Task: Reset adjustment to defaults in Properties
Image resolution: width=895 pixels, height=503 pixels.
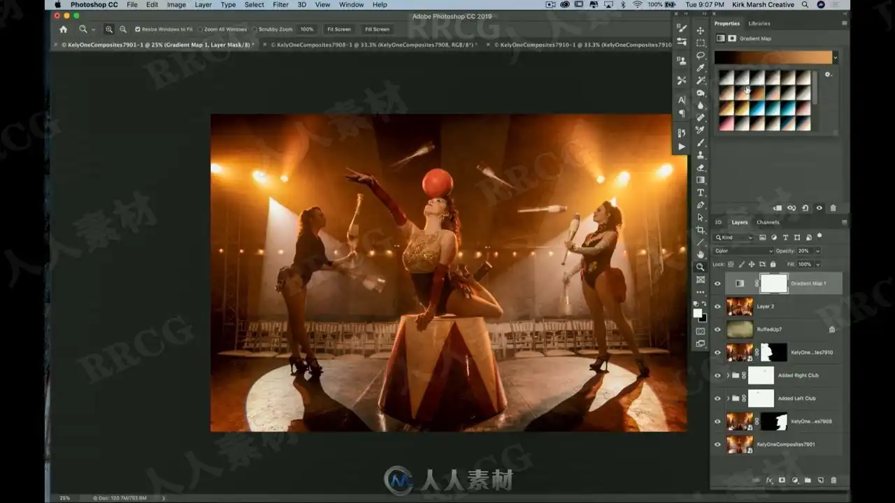Action: pyautogui.click(x=805, y=208)
